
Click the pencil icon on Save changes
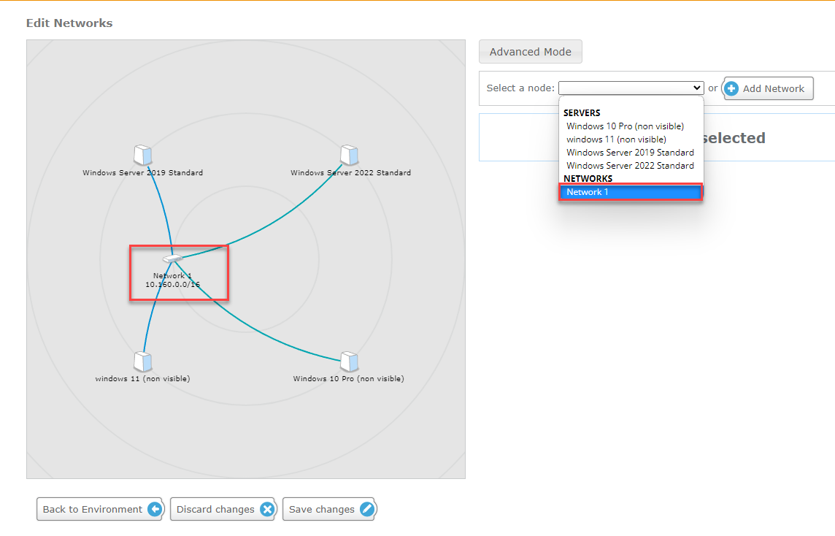(366, 509)
